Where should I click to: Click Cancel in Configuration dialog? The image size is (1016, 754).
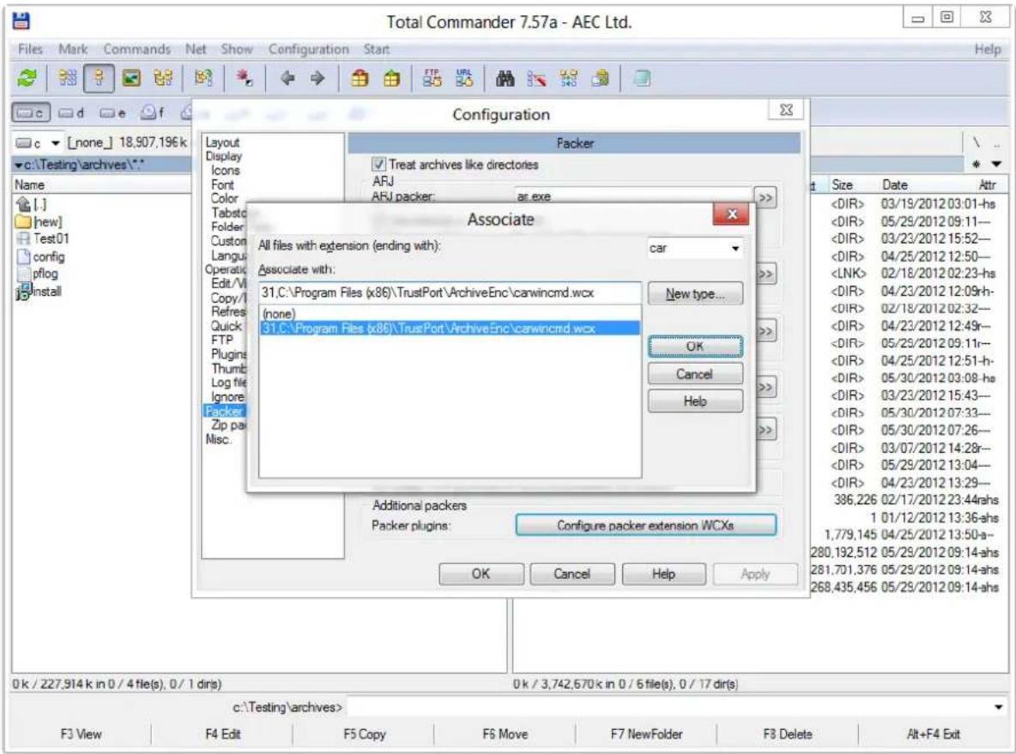pos(572,574)
